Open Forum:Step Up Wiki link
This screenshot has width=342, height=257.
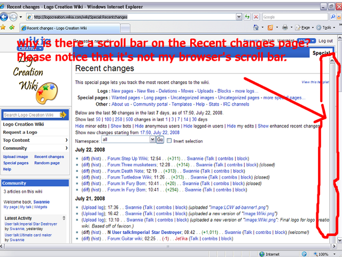pos(128,158)
